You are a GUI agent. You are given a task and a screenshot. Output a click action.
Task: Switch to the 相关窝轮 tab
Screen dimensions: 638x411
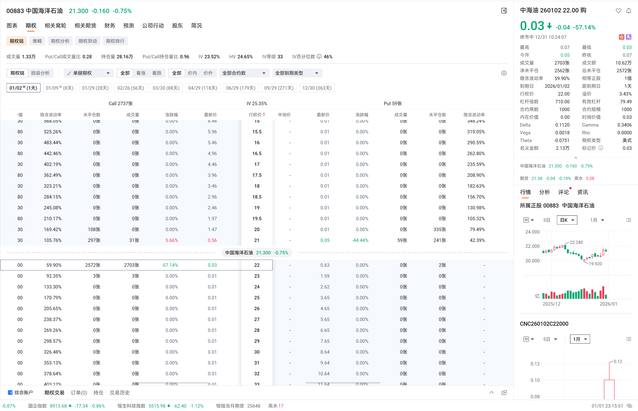click(x=55, y=26)
